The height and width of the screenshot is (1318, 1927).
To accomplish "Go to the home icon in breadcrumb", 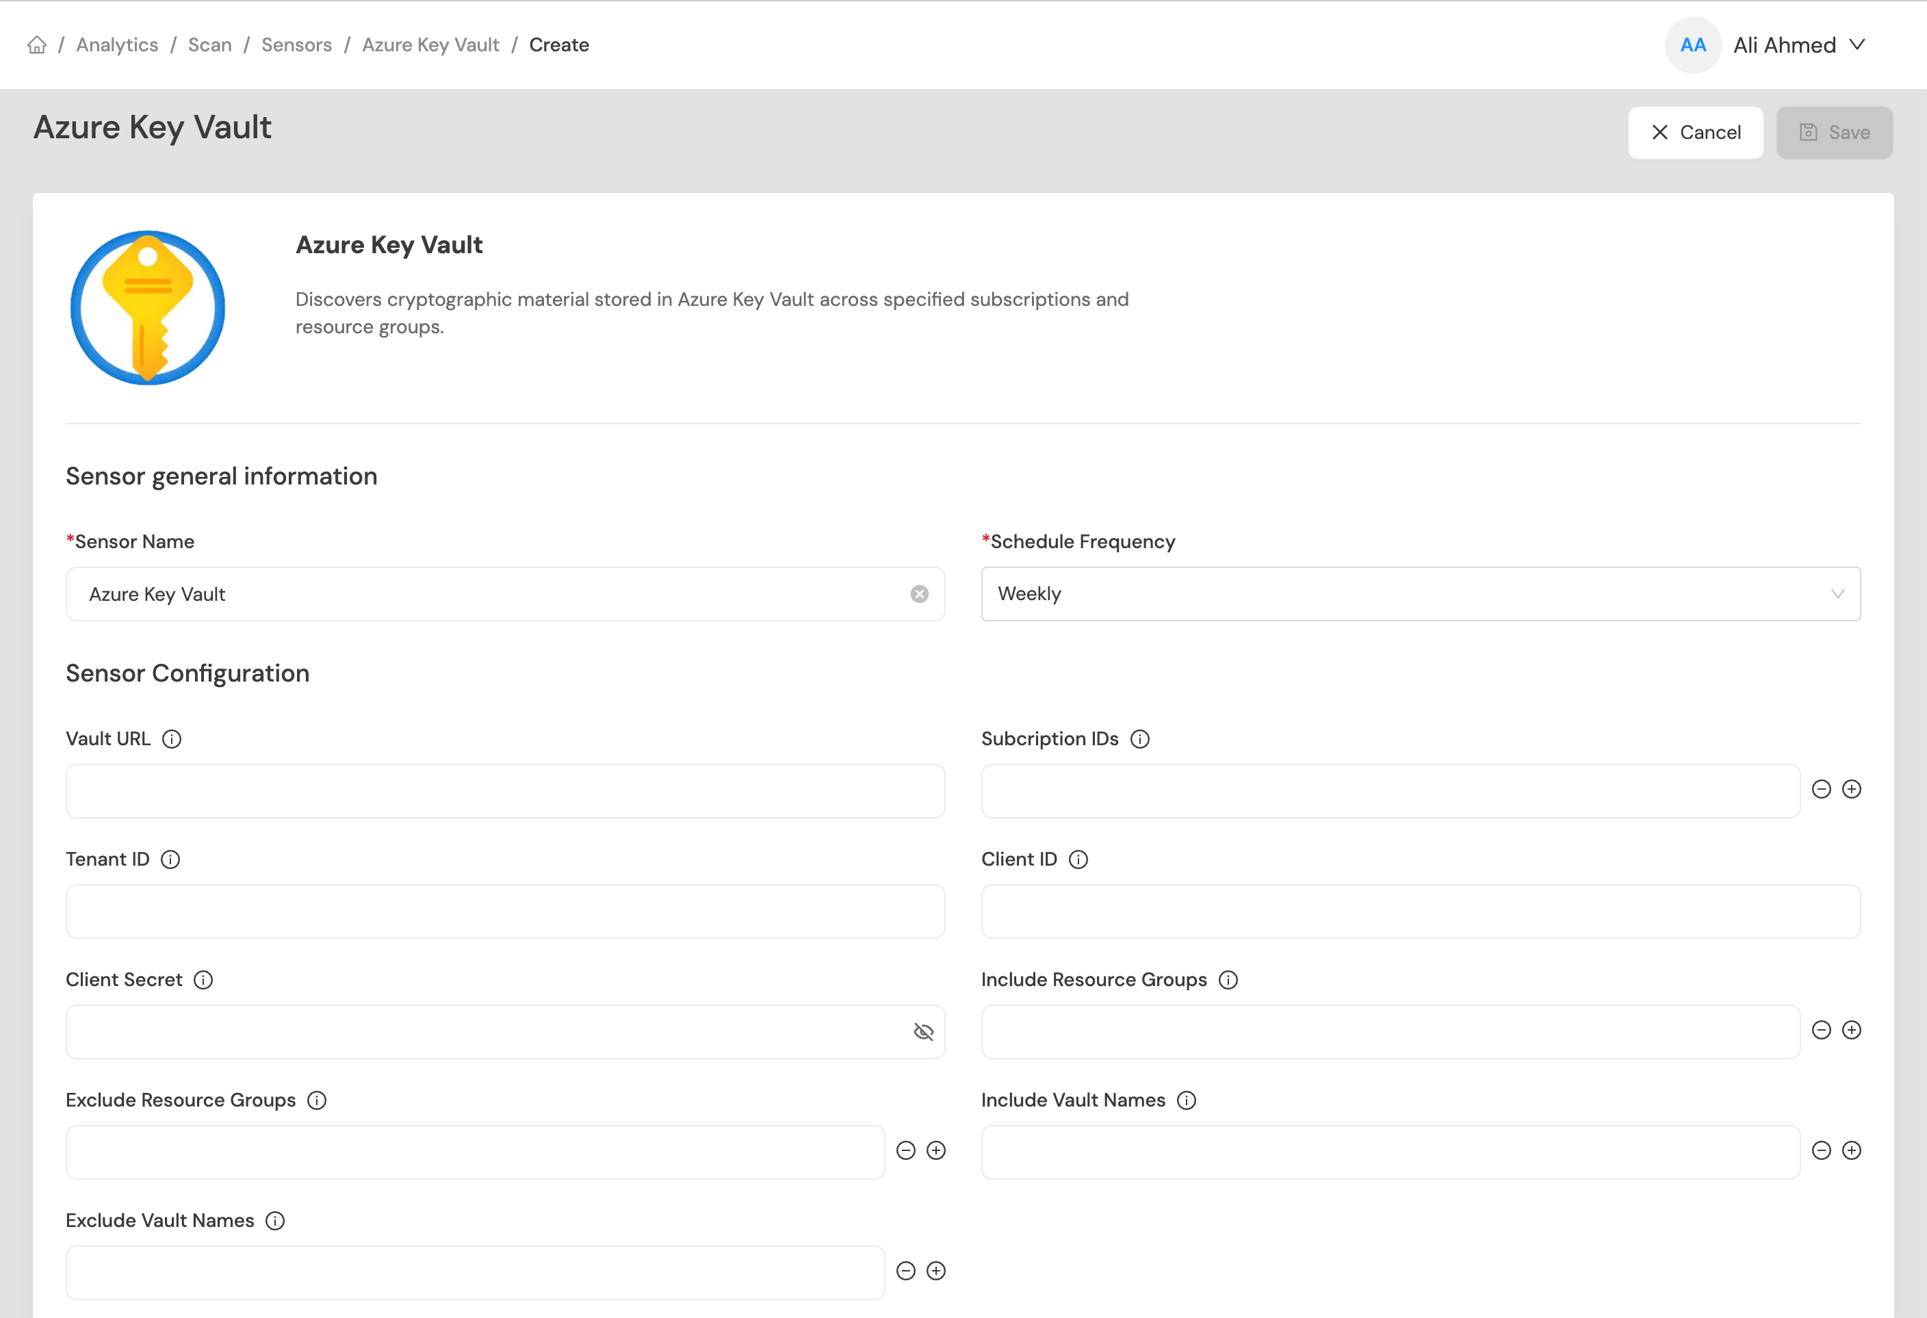I will [36, 44].
